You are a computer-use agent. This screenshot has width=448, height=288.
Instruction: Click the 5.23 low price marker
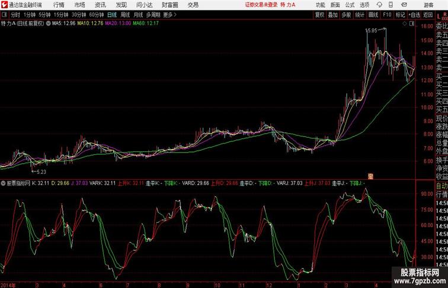pos(41,171)
